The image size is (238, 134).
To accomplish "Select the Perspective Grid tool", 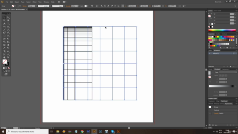I will click(x=8, y=42).
